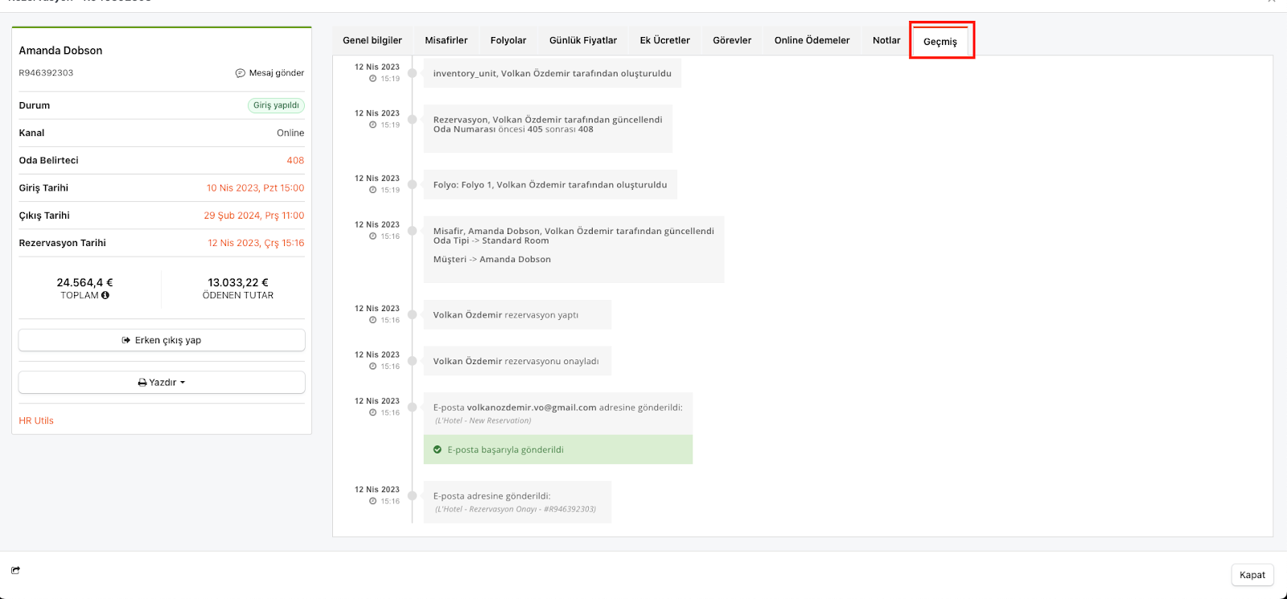Show the Notlar tab
Image resolution: width=1287 pixels, height=599 pixels.
886,40
